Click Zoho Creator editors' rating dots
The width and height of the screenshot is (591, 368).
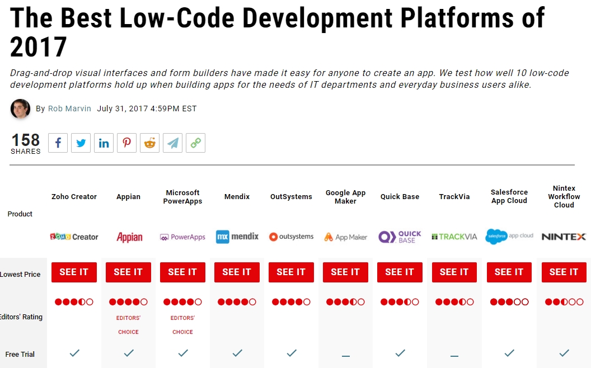tap(74, 301)
